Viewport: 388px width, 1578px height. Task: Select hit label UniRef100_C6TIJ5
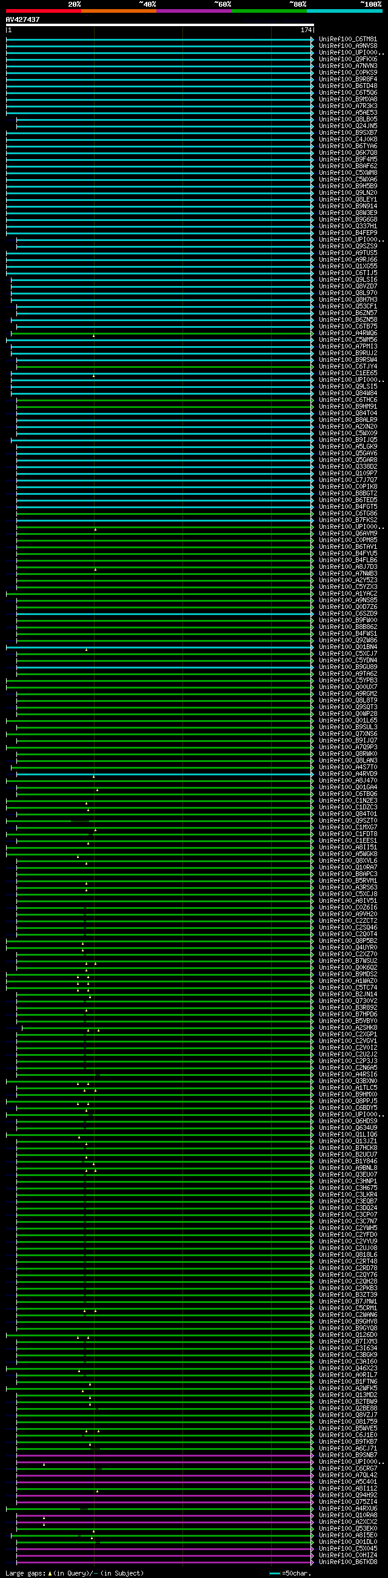347,273
